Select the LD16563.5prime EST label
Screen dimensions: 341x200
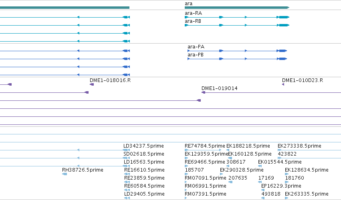coord(144,162)
